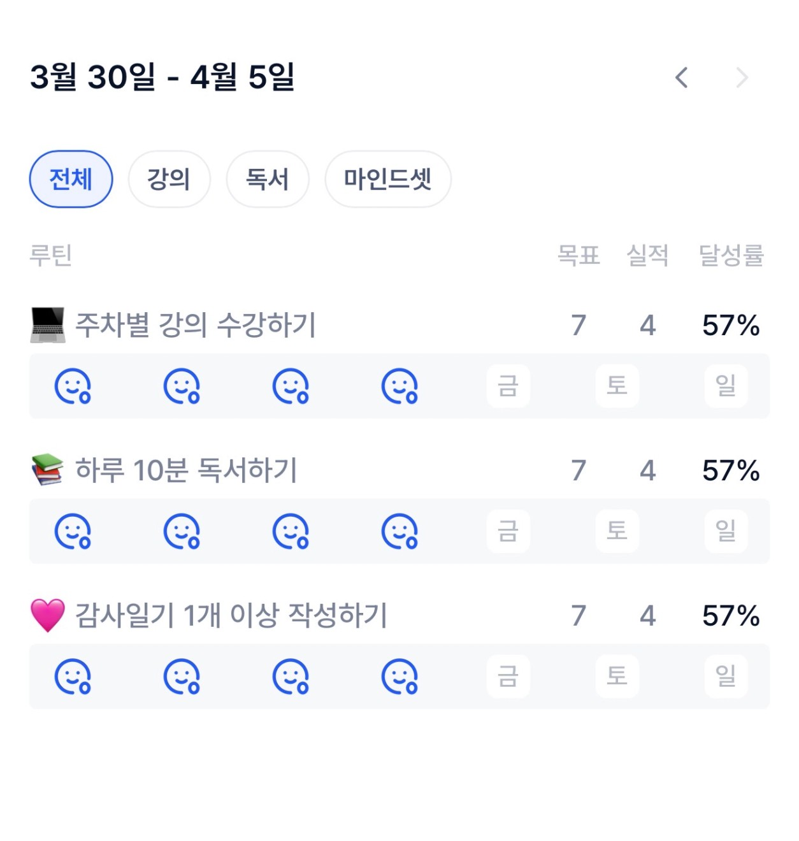Viewport: 799px width, 841px height.
Task: Click fourth smiley in the reading row
Action: 399,531
